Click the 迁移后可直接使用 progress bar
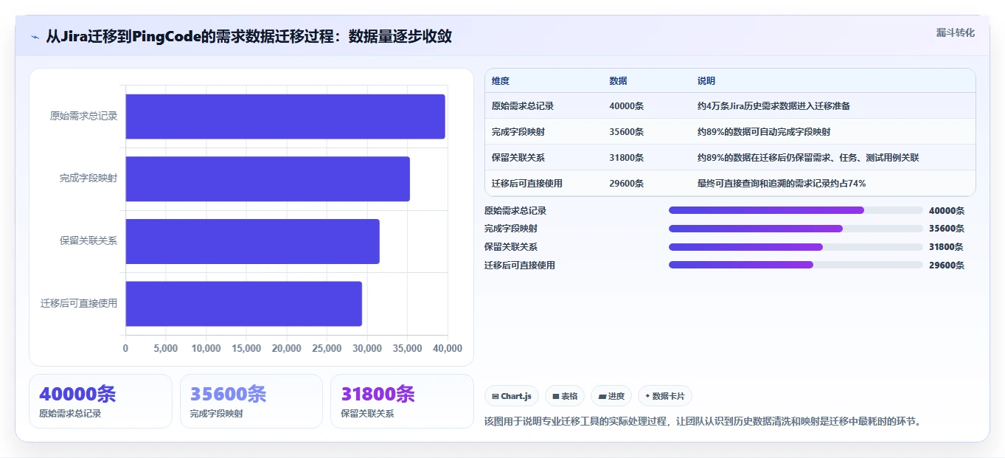 coord(796,265)
